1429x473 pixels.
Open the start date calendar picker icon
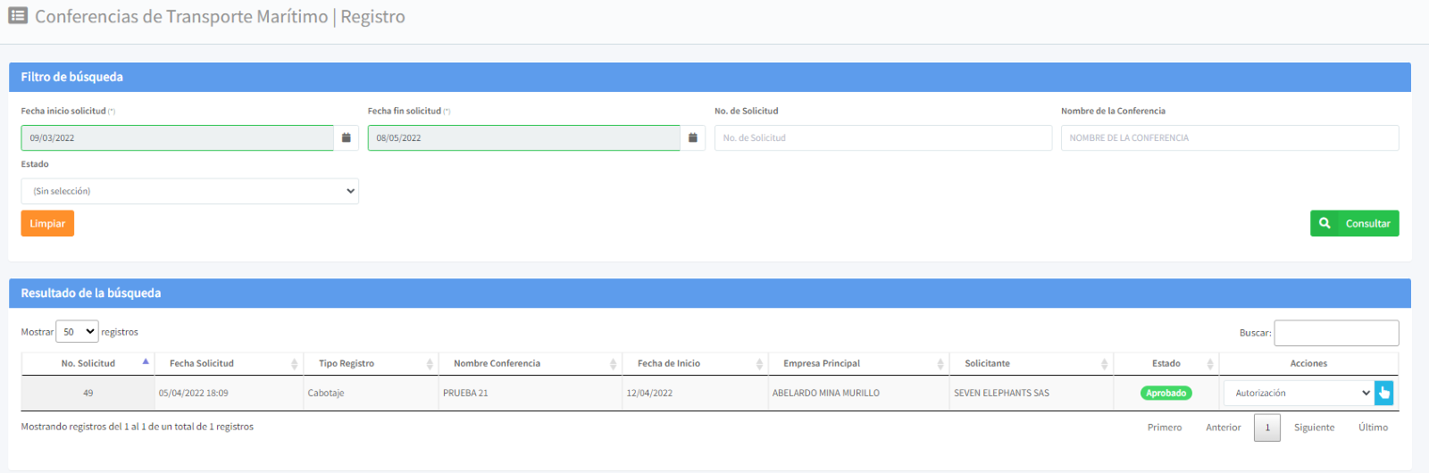pos(346,137)
